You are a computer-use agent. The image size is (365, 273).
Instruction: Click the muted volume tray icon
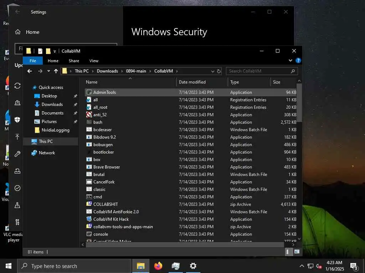tap(319, 266)
